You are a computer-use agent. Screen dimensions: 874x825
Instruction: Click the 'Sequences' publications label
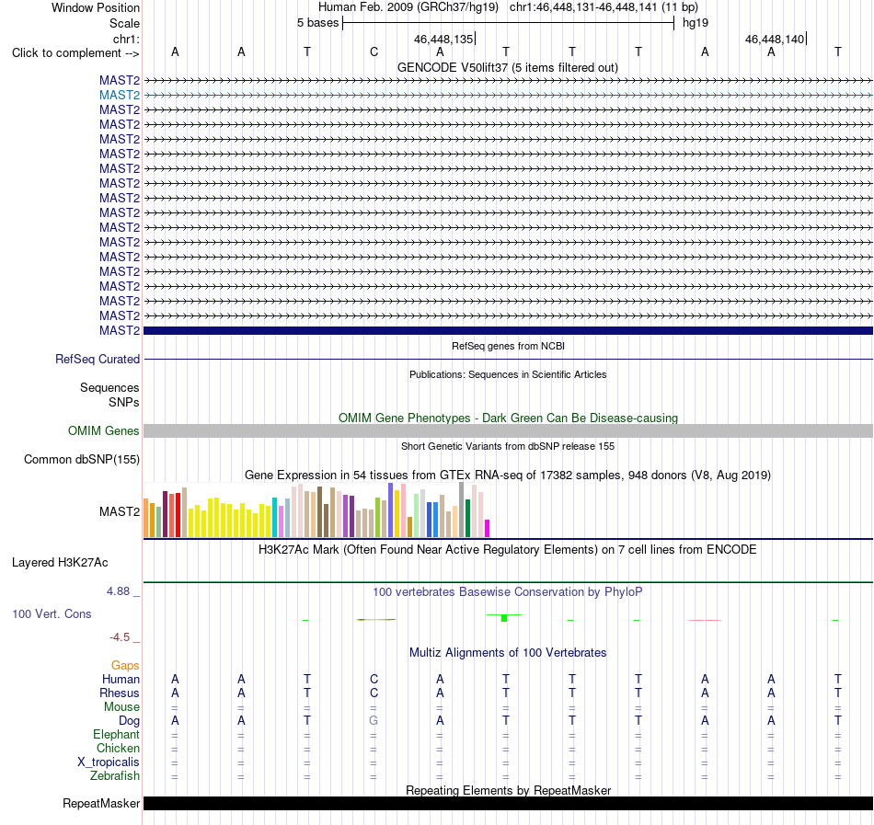tap(109, 388)
